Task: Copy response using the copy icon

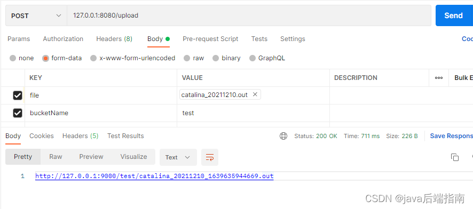Action: pos(455,157)
